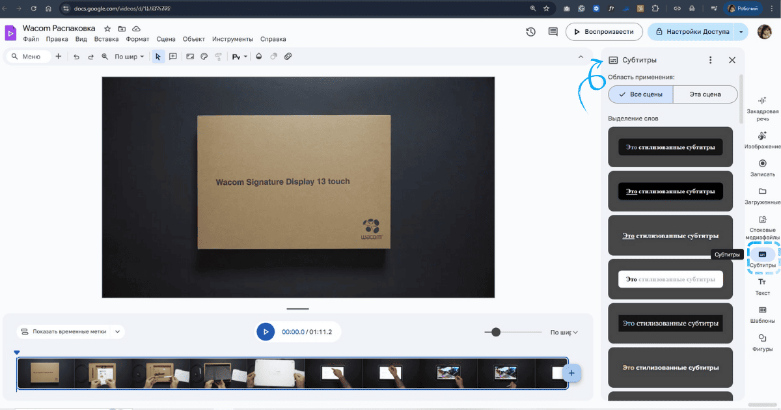Adjust the timeline zoom slider
The height and width of the screenshot is (410, 781).
497,332
